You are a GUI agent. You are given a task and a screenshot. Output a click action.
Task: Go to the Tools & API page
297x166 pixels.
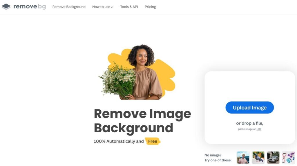pyautogui.click(x=129, y=7)
